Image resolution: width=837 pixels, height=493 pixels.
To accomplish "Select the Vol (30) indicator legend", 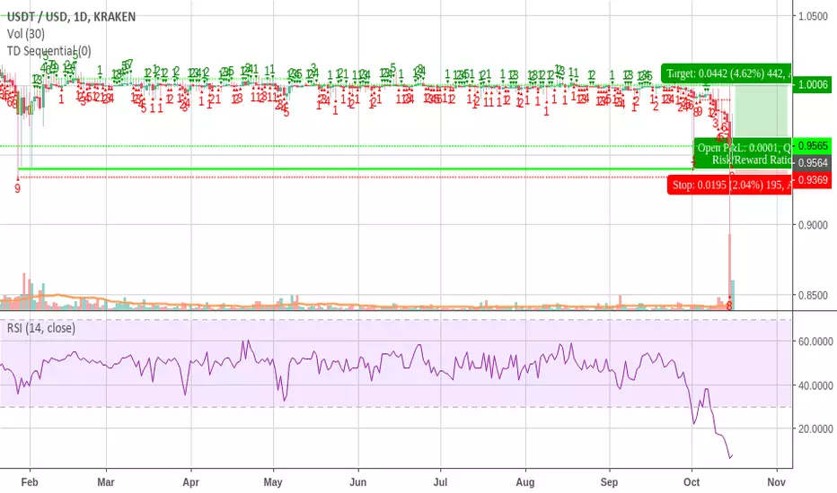I will [26, 34].
